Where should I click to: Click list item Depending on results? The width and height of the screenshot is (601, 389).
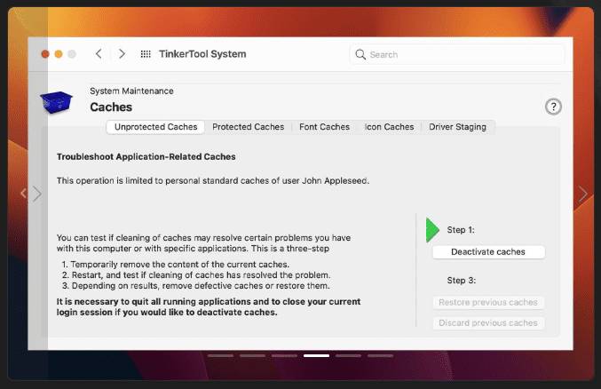pyautogui.click(x=195, y=286)
